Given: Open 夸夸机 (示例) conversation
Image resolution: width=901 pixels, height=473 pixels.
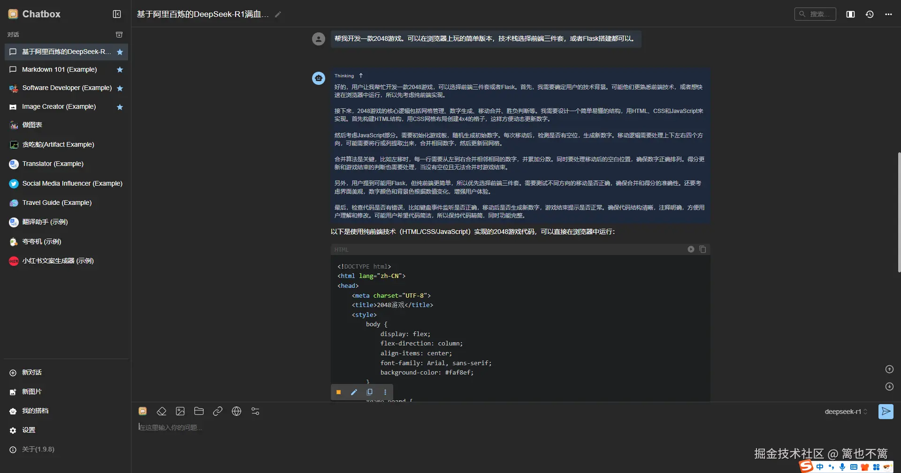Looking at the screenshot, I should point(66,241).
